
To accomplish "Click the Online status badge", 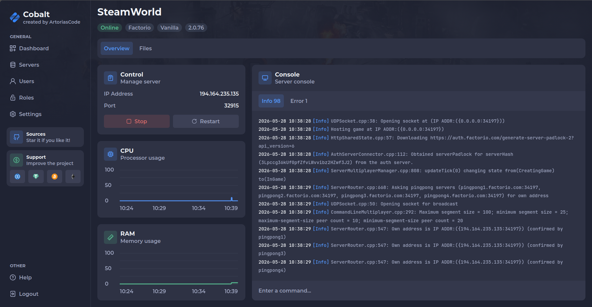I will pyautogui.click(x=110, y=28).
